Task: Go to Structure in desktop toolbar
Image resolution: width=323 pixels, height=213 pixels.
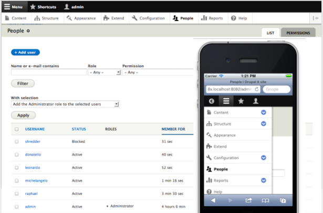Action: (47, 18)
